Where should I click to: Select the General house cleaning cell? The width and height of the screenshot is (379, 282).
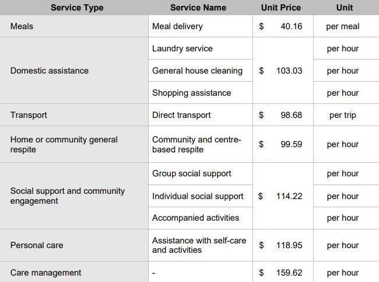tap(197, 71)
